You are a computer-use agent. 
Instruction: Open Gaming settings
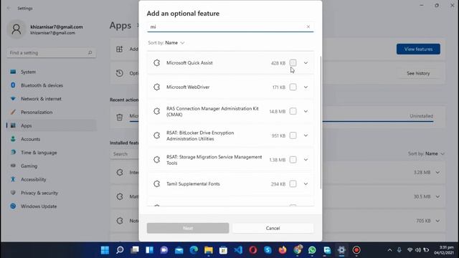(51, 166)
